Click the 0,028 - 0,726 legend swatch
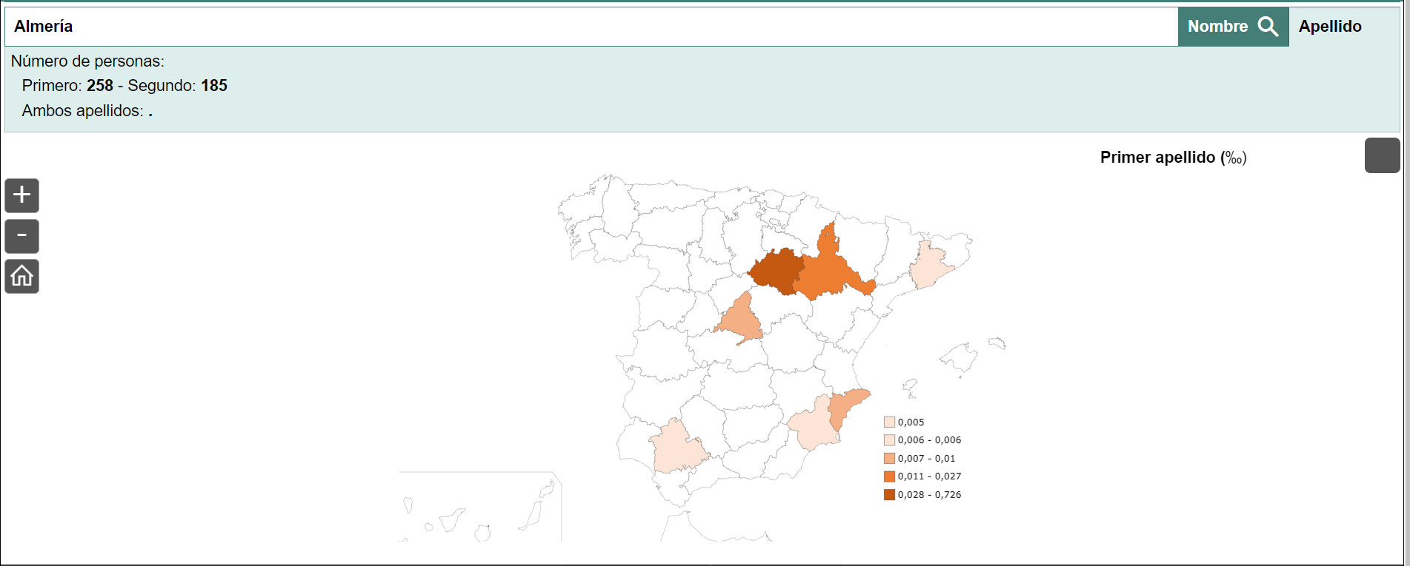Viewport: 1410px width, 566px height. [889, 494]
